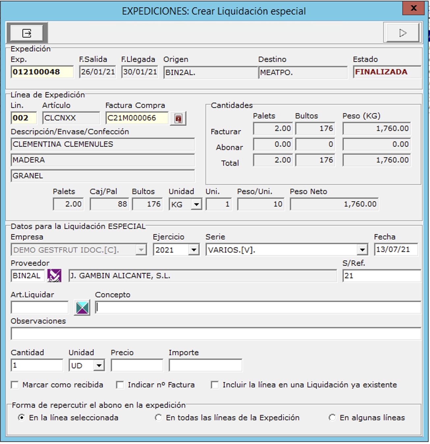This screenshot has height=444, width=430.
Task: Click the Proveedor lookup icon
Action: tap(54, 276)
